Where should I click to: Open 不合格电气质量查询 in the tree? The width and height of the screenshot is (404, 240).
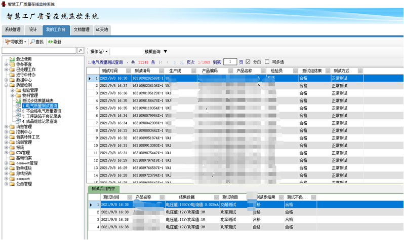tap(41, 111)
